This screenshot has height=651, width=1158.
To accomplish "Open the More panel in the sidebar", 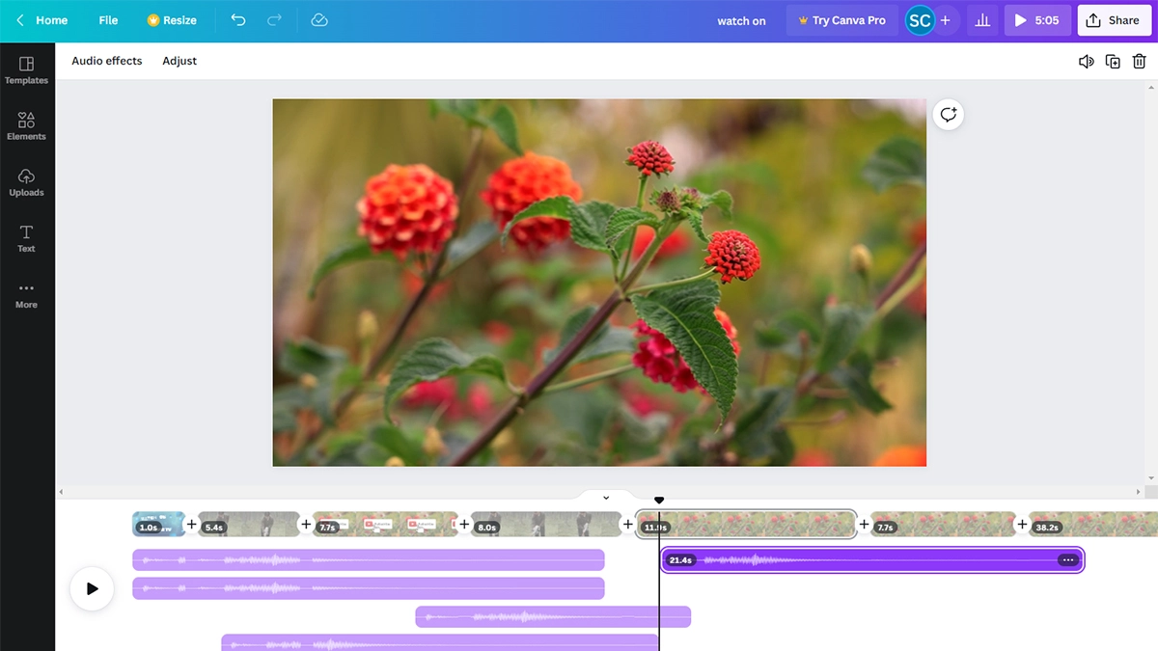I will click(26, 292).
